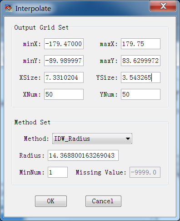Click the 'MinNum:' label

tap(32, 172)
